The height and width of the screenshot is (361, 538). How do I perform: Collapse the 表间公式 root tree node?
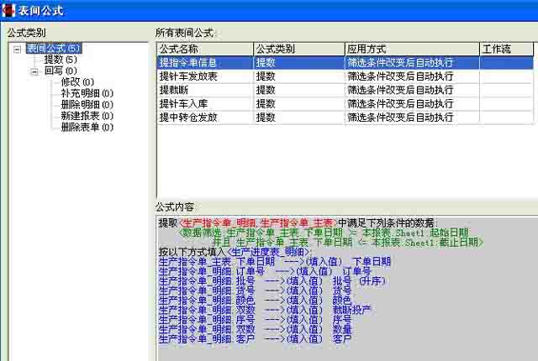coord(18,49)
